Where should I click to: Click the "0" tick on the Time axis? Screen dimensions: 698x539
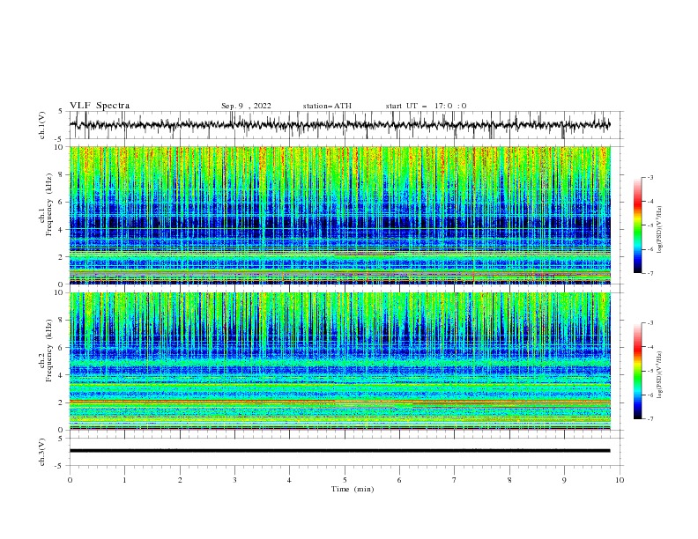pos(70,480)
